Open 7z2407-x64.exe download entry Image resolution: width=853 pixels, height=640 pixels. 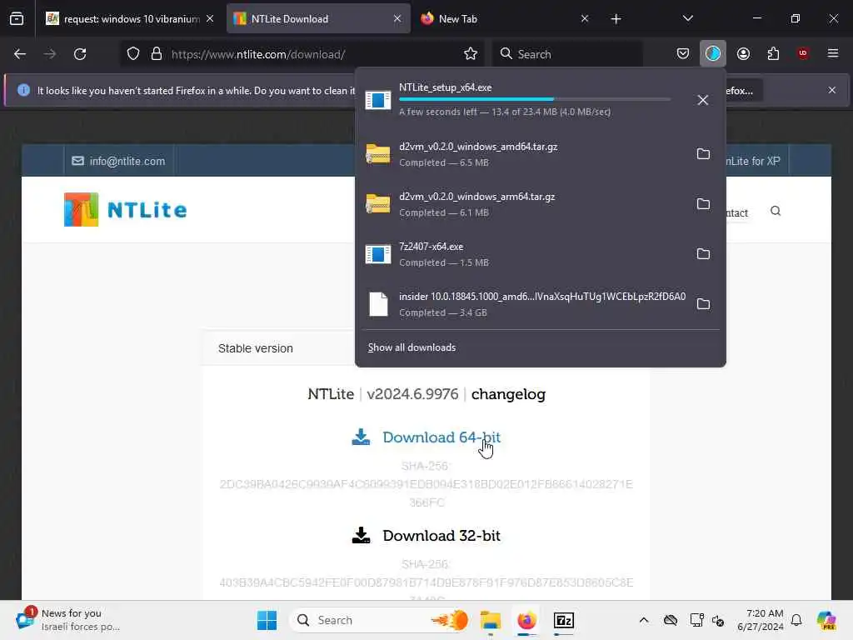(522, 254)
